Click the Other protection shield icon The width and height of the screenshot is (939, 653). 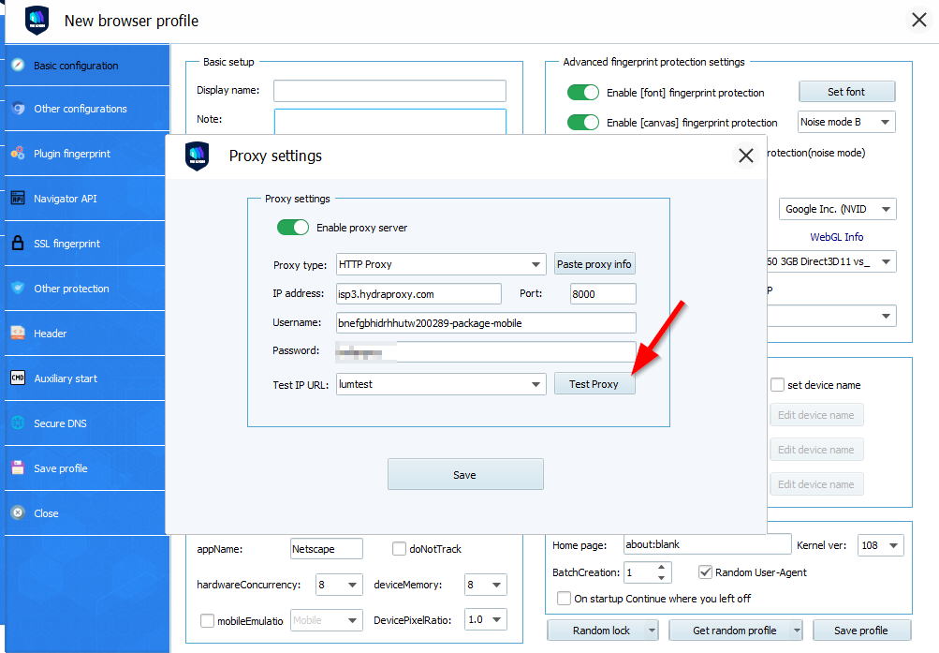tap(17, 288)
